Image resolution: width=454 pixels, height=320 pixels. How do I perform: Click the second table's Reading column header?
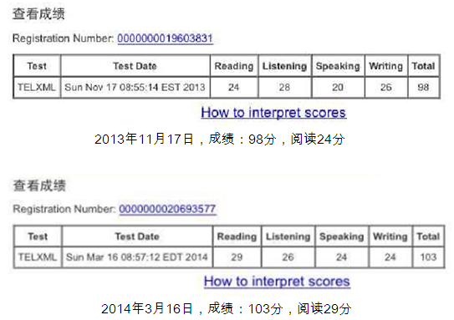(237, 236)
